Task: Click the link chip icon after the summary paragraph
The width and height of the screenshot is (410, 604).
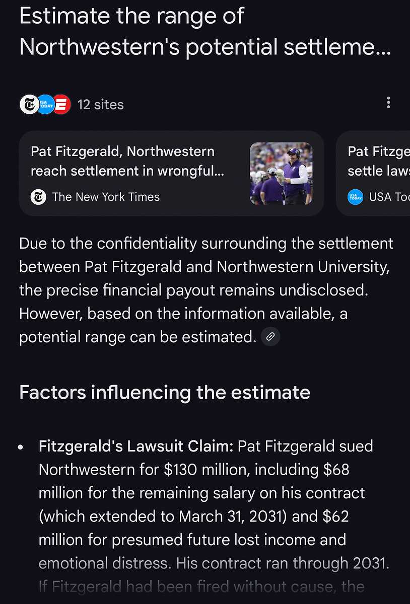Action: click(x=270, y=337)
